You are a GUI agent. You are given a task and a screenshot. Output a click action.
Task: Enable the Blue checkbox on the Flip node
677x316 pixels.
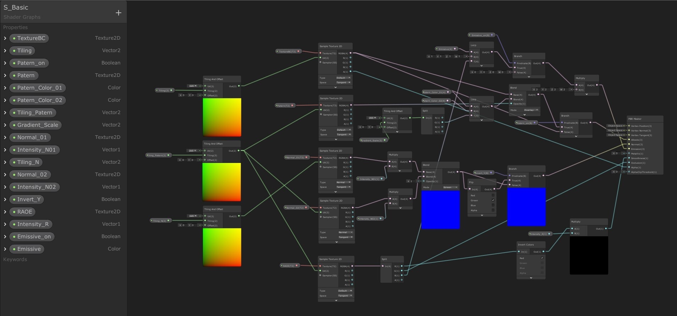coord(493,205)
